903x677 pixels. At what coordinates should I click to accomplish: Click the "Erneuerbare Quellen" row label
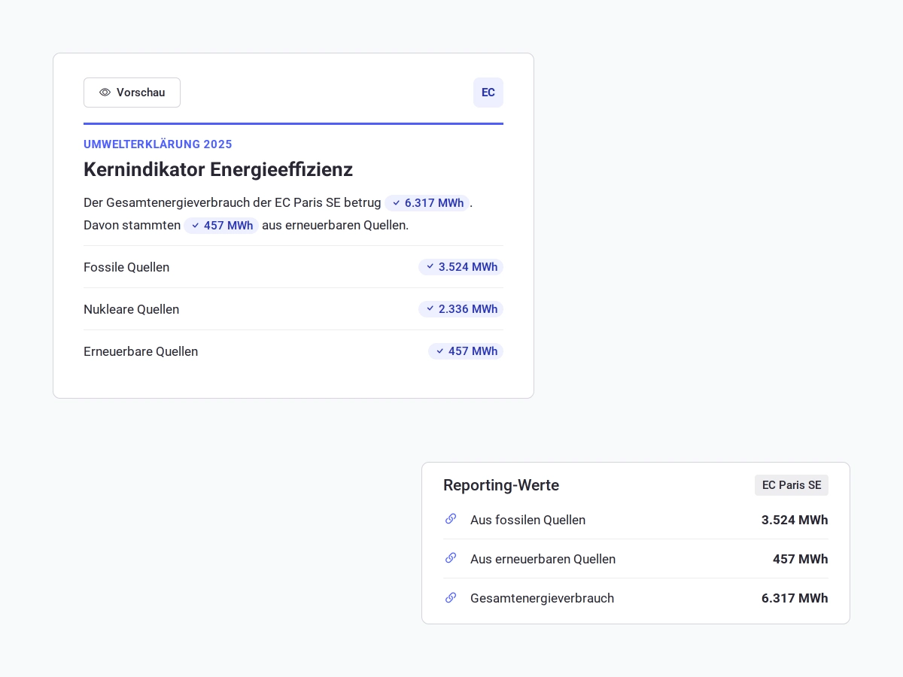141,351
